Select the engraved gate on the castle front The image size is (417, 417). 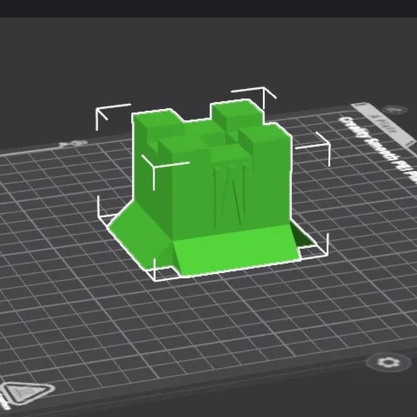click(230, 196)
